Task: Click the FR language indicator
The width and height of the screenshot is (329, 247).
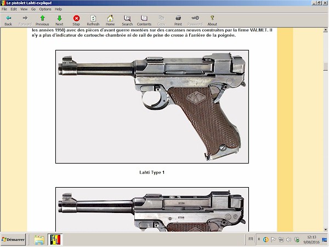Action: pyautogui.click(x=251, y=239)
